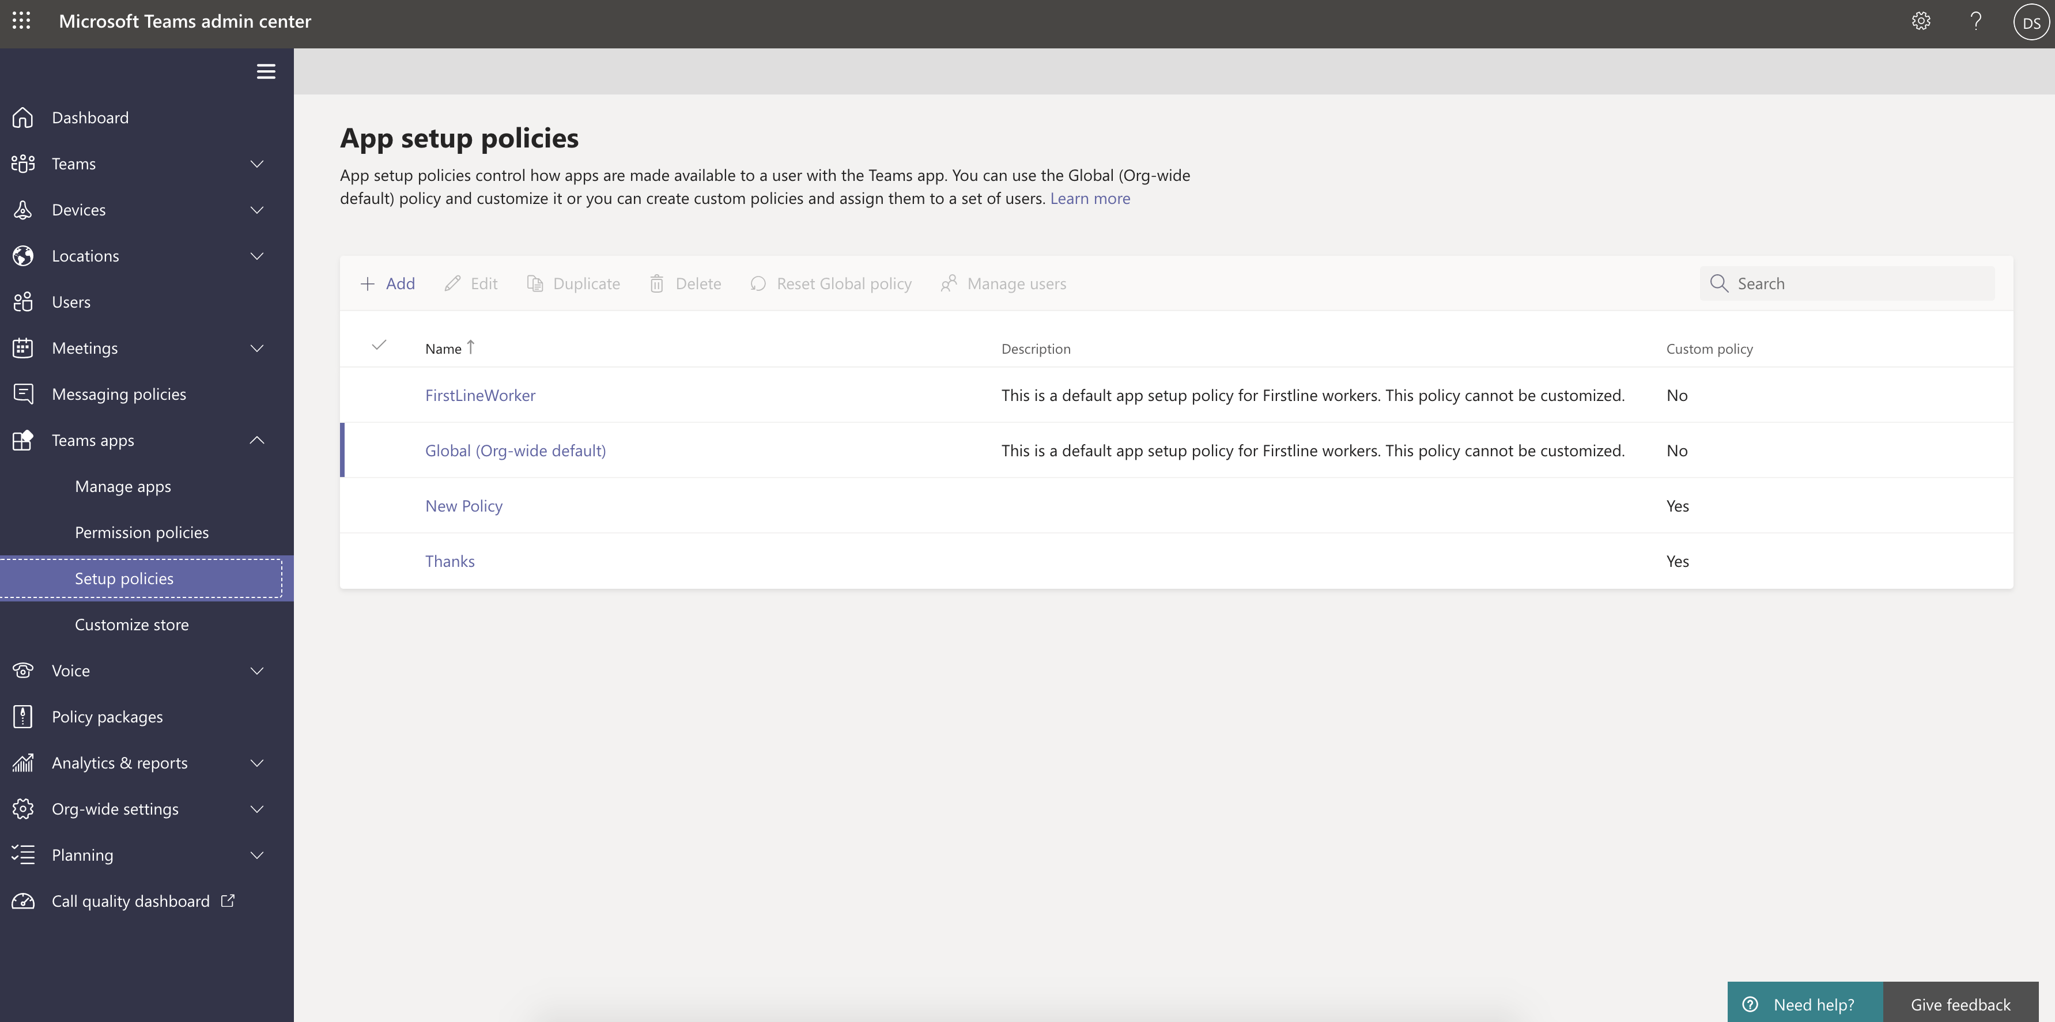2055x1022 pixels.
Task: Expand the Devices section chevron
Action: coord(257,210)
